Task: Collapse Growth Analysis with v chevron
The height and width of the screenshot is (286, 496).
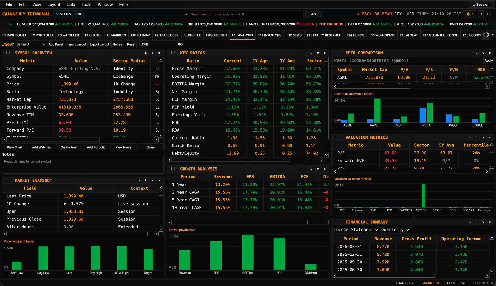Action: coord(318,169)
